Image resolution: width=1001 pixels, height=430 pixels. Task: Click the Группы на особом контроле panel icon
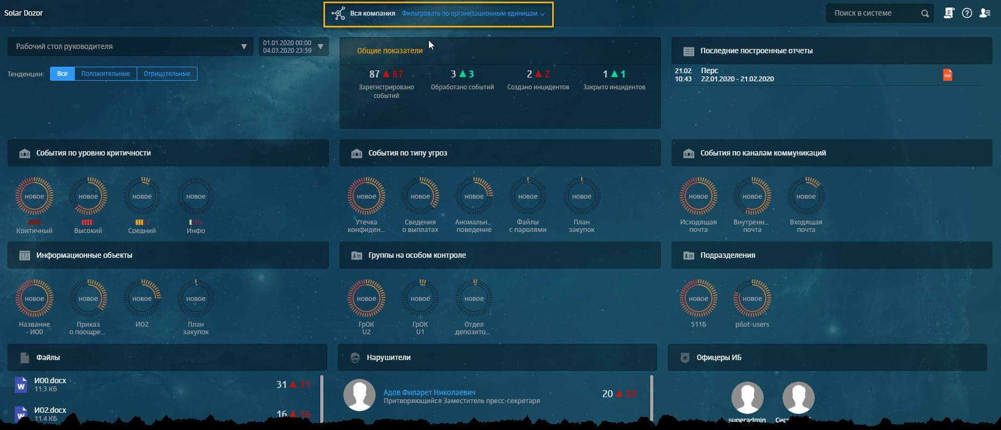point(357,256)
